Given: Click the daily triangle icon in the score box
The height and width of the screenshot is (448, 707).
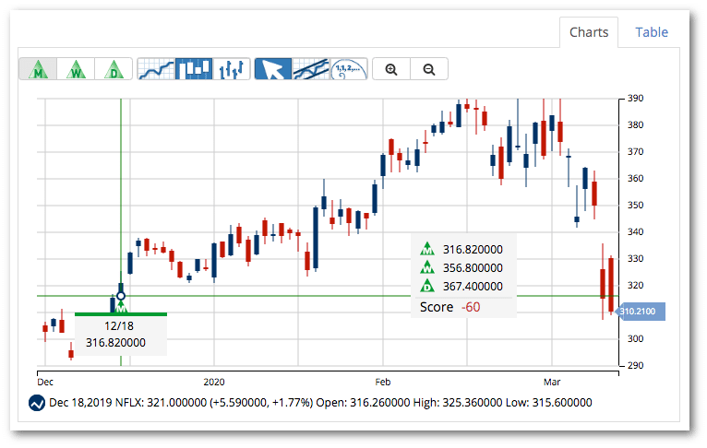Looking at the screenshot, I should [x=427, y=286].
